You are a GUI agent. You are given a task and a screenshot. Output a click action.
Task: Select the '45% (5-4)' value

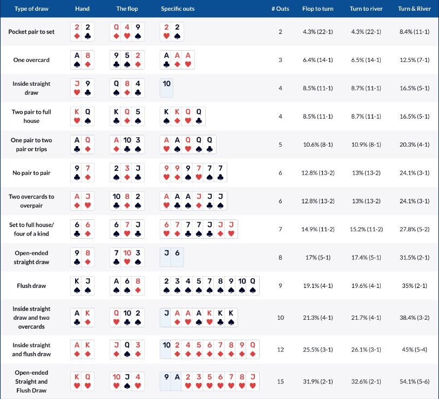414,349
